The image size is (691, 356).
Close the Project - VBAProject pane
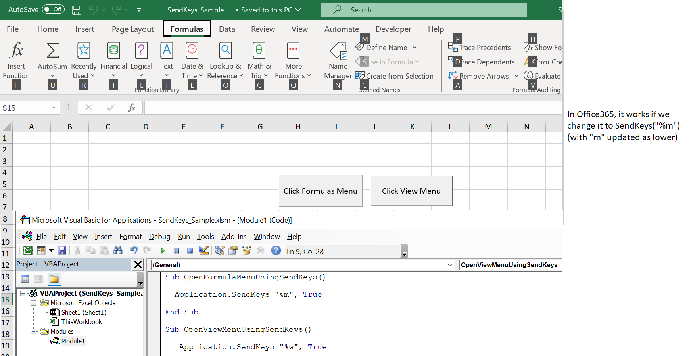[138, 265]
